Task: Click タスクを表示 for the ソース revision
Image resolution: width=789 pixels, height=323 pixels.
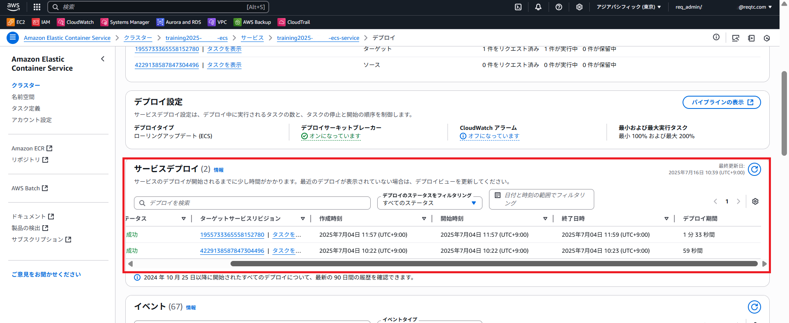Action: [224, 65]
